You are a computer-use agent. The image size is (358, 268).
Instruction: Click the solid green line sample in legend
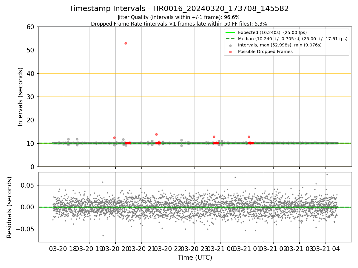[x=230, y=32]
